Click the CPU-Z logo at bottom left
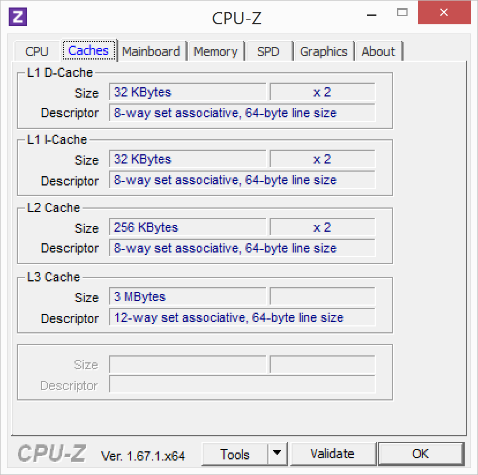The height and width of the screenshot is (475, 478). [x=52, y=454]
